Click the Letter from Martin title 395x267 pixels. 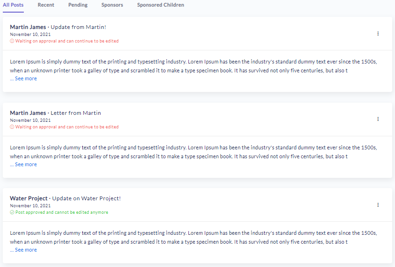coord(76,113)
